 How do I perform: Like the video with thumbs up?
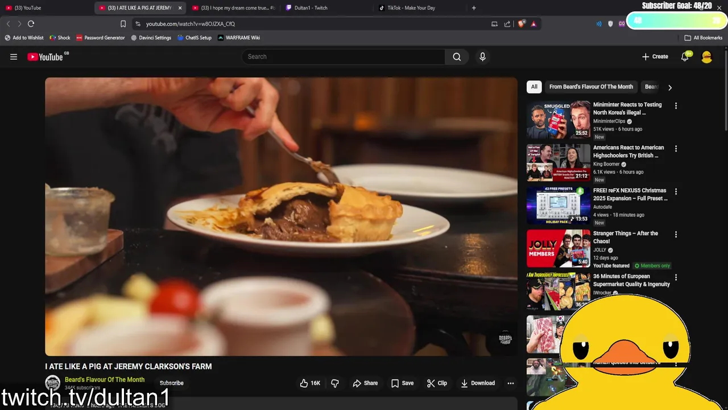coord(310,383)
